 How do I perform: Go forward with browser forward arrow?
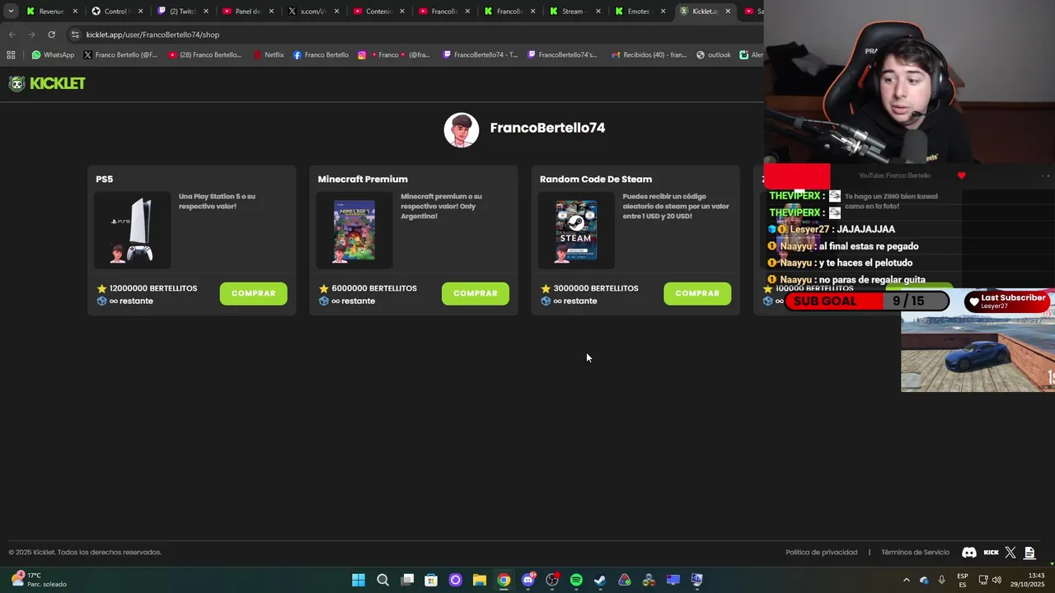[31, 35]
